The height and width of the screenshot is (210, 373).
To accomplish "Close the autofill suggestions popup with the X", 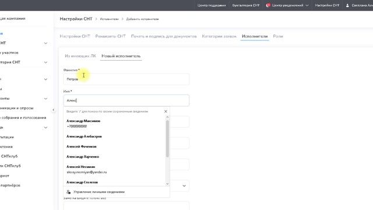I will click(166, 111).
